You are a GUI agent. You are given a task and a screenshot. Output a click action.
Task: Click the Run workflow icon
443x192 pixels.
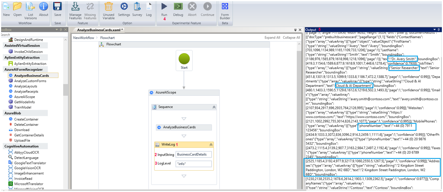click(164, 7)
